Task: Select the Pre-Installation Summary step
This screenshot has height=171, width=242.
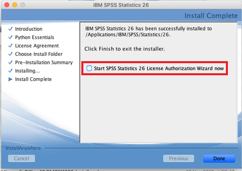Action: pos(44,62)
